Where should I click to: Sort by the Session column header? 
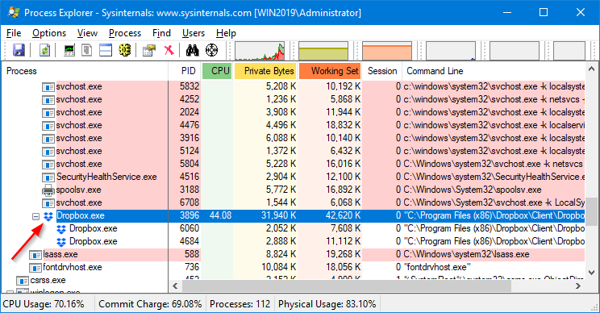[x=382, y=71]
